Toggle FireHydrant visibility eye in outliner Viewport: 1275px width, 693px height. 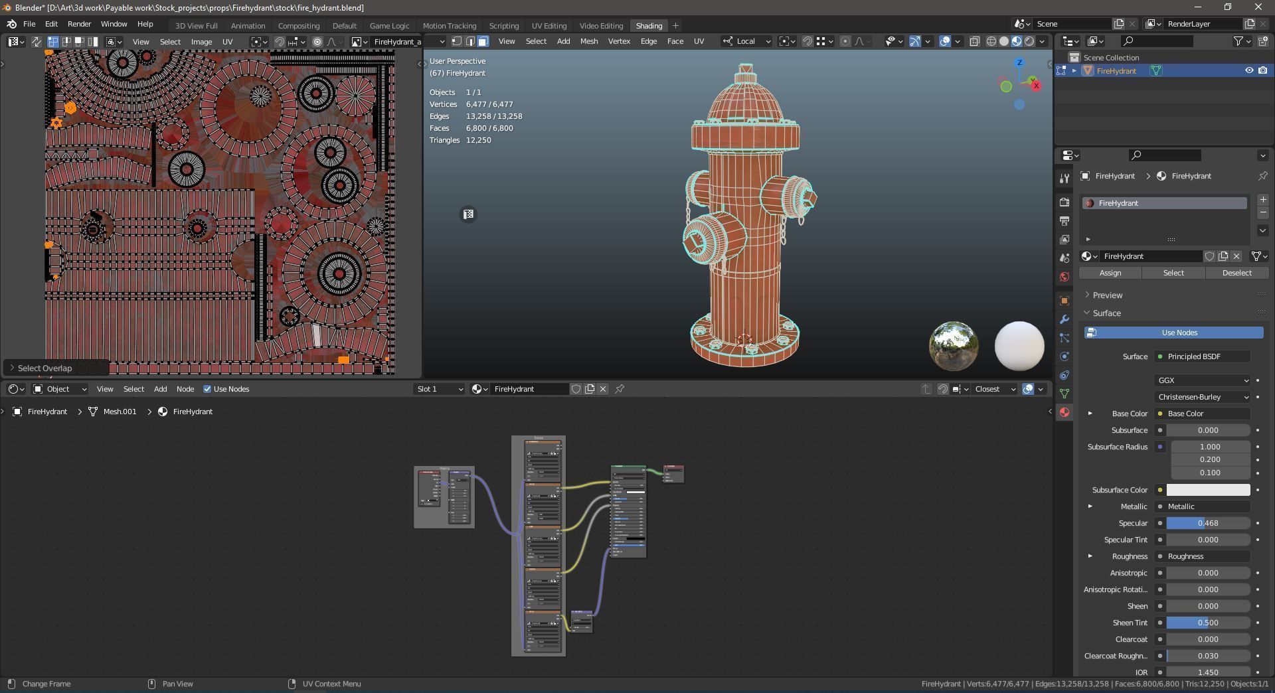(x=1248, y=70)
